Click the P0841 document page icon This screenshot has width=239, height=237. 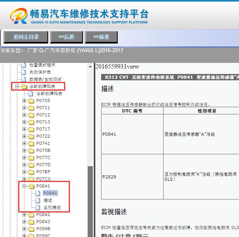[38, 193]
